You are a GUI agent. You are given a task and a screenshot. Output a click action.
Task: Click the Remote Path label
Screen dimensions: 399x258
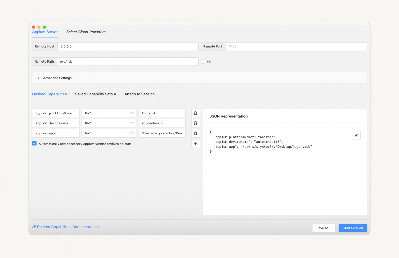pos(44,62)
